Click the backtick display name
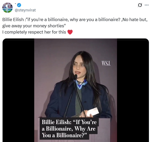The width and height of the screenshot is (152, 142). tap(16, 4)
